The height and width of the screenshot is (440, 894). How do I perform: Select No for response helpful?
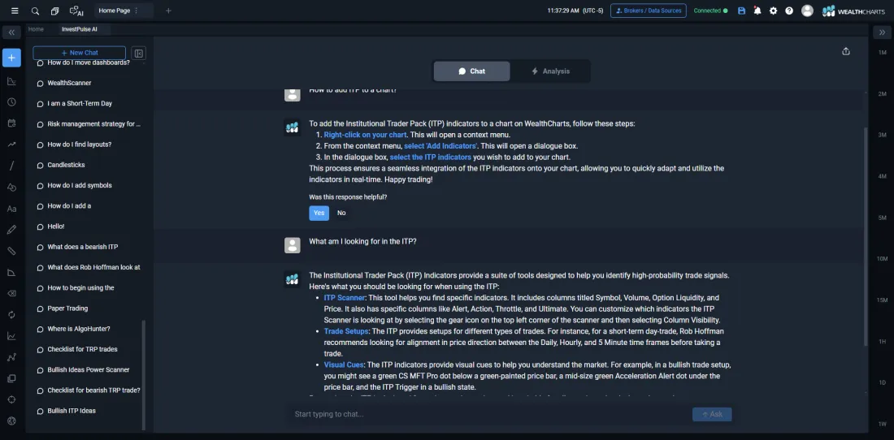pyautogui.click(x=341, y=213)
